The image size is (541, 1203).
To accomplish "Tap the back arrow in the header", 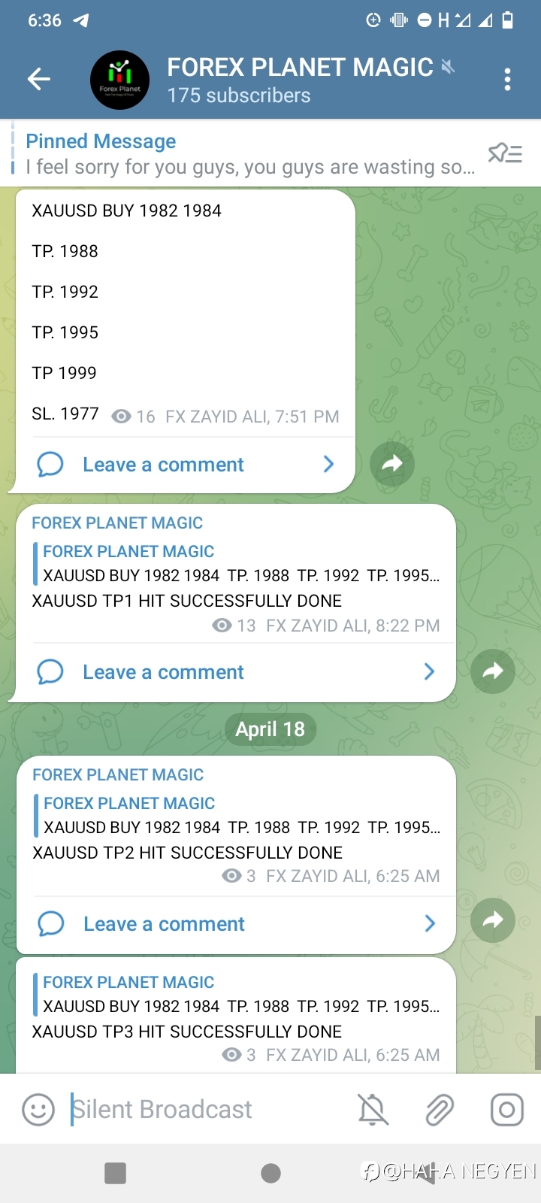I will tap(38, 79).
